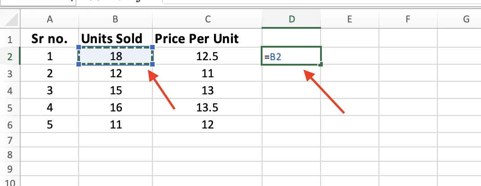
Task: Click the price cell showing 13.5
Action: pos(207,107)
